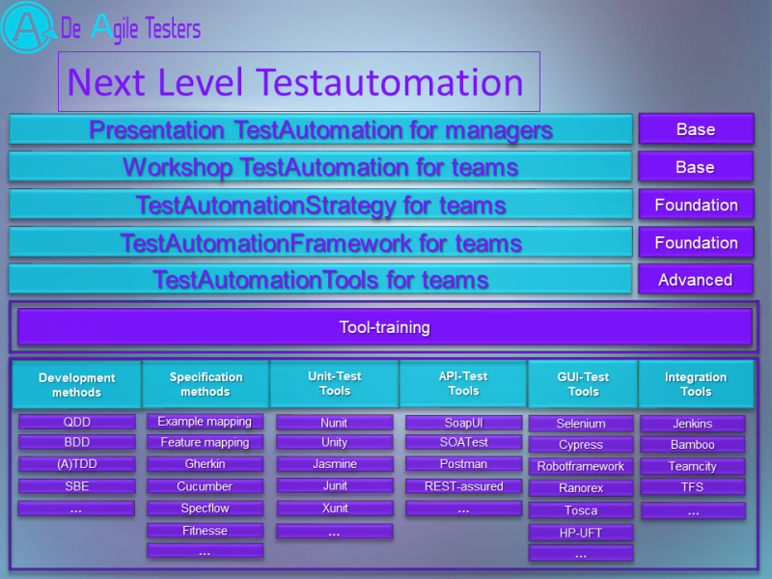772x579 pixels.
Task: Select the Selenium item
Action: click(x=581, y=424)
